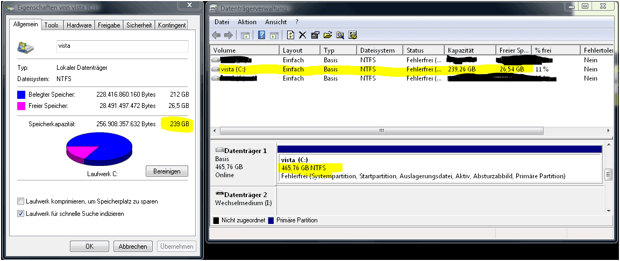Sort by the 'Freier Sp...' column header
This screenshot has width=620, height=261.
coord(514,50)
